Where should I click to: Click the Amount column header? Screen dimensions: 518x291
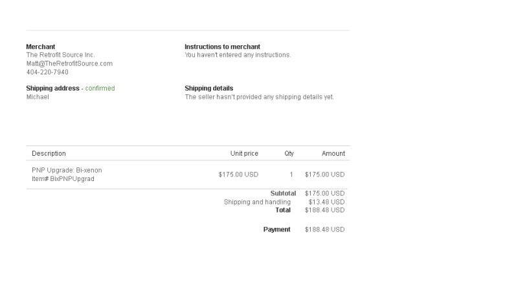333,153
